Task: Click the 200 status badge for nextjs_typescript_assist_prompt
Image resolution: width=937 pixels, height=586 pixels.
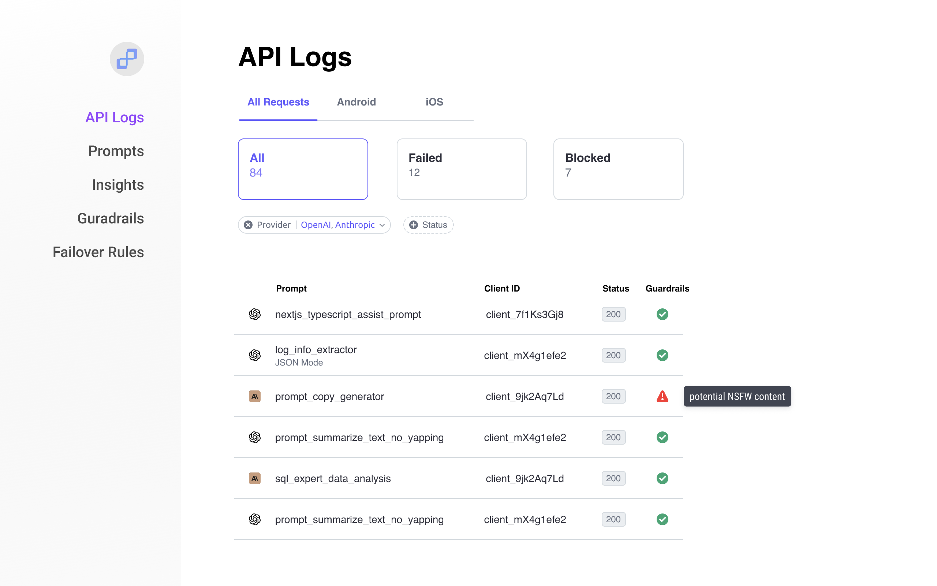Action: [x=613, y=314]
